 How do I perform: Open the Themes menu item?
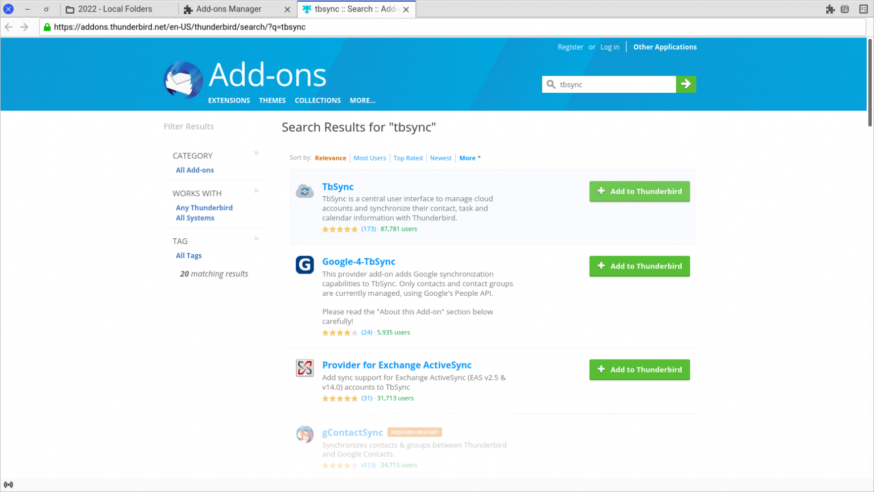click(x=272, y=100)
